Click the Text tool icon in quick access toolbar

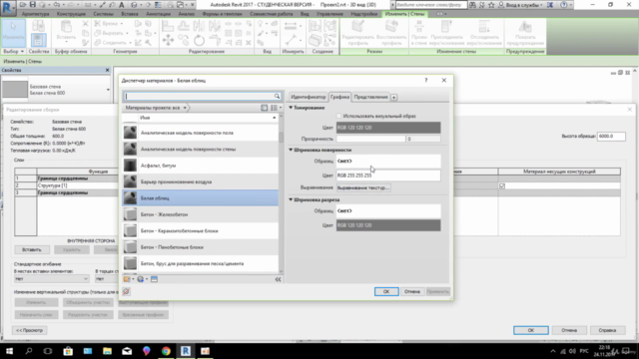(122, 5)
